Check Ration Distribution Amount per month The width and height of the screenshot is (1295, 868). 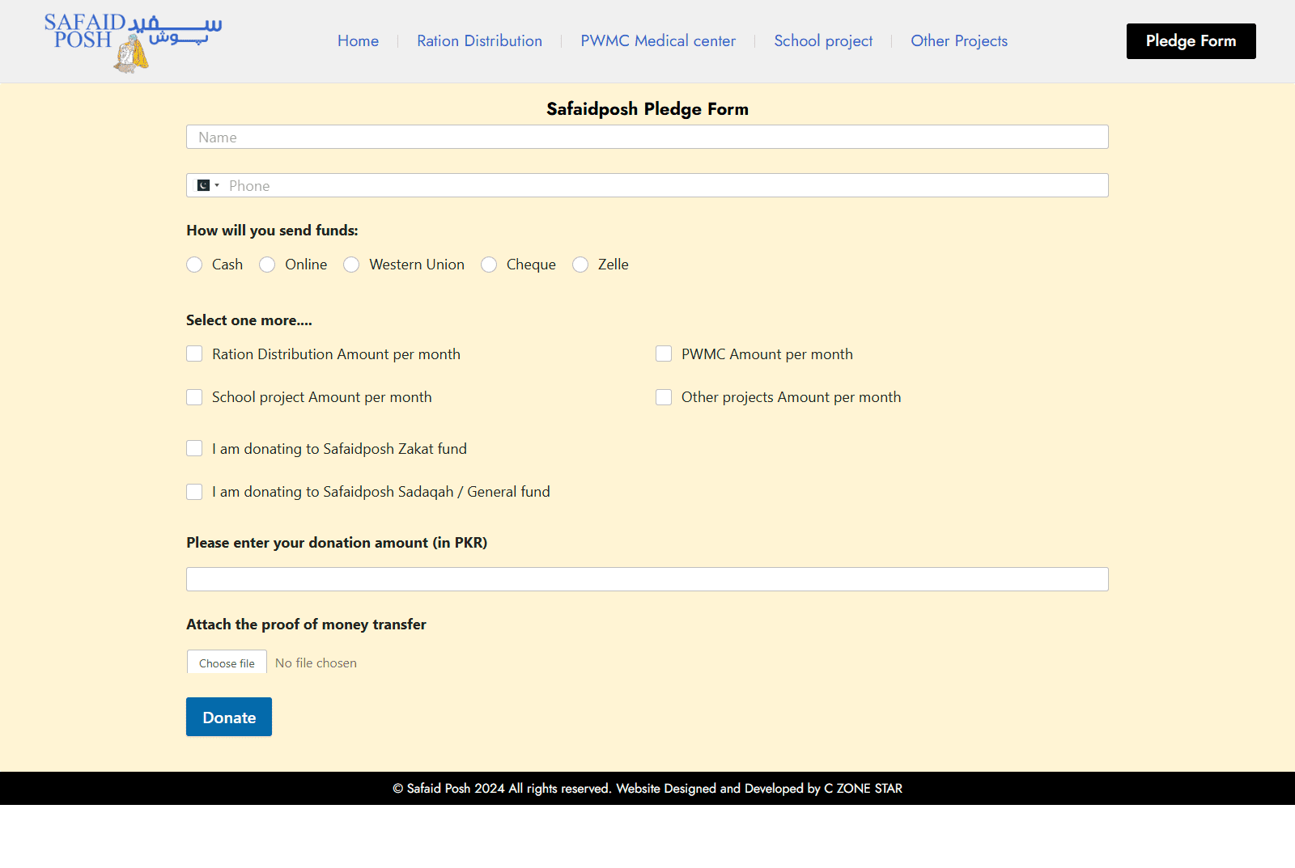click(x=194, y=354)
